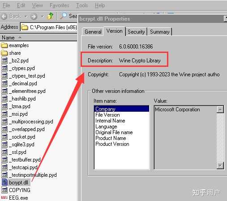Select Language in Item name list
Viewport: 227px width, 201px height.
tap(106, 127)
